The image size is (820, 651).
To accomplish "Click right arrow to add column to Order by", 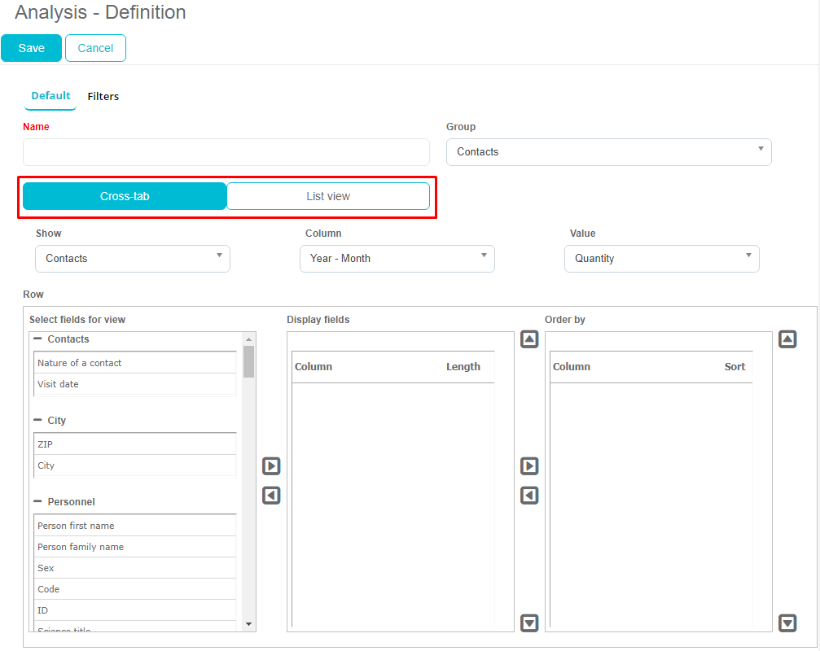I will (529, 466).
